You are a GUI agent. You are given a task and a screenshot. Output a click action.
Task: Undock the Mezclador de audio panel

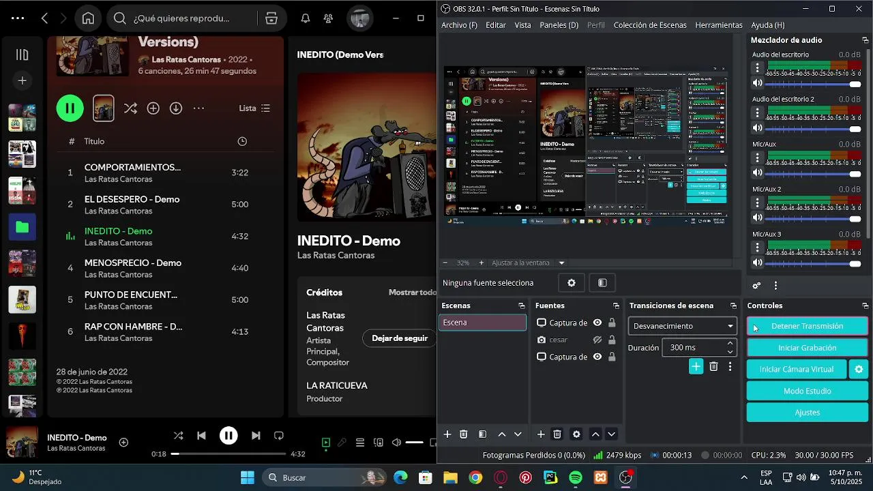(865, 40)
